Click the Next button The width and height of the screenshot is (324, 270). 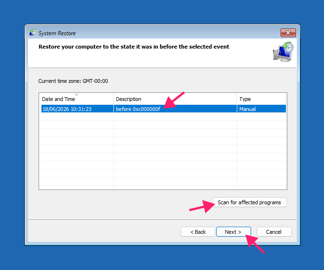pyautogui.click(x=233, y=232)
